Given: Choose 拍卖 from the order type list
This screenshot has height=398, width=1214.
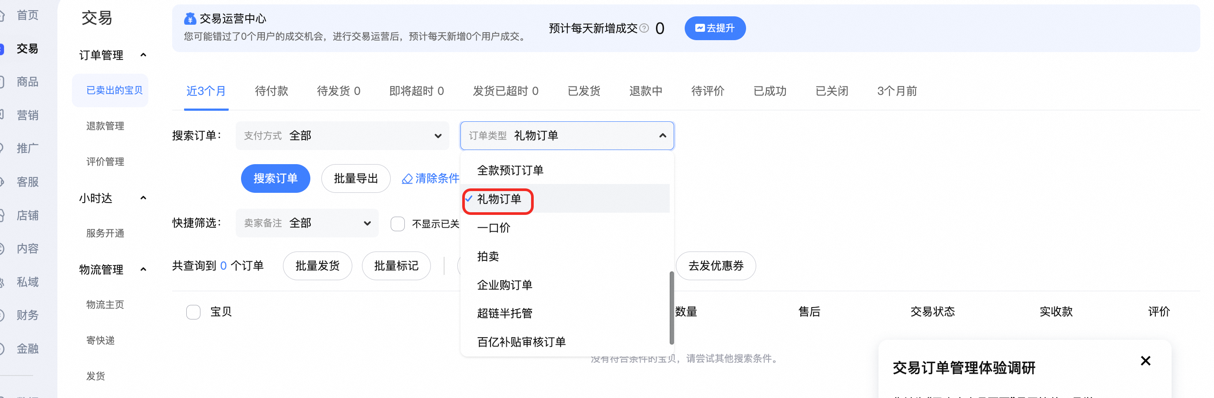Looking at the screenshot, I should [565, 256].
